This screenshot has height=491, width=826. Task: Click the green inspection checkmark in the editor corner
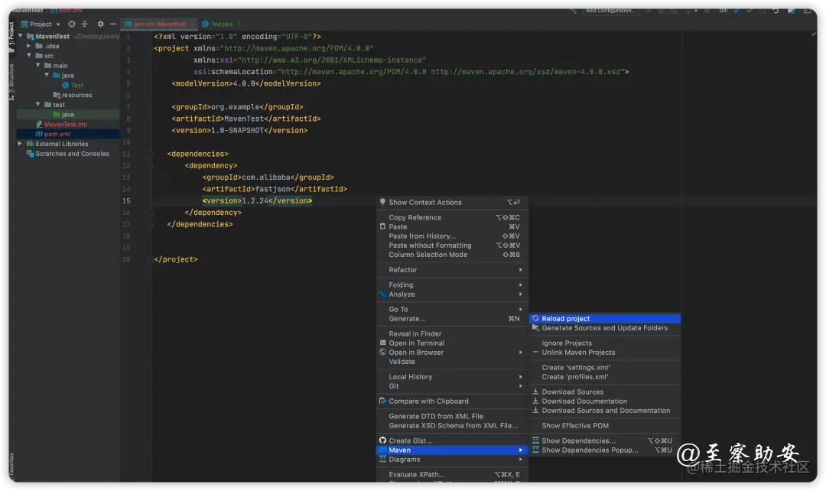pyautogui.click(x=813, y=34)
